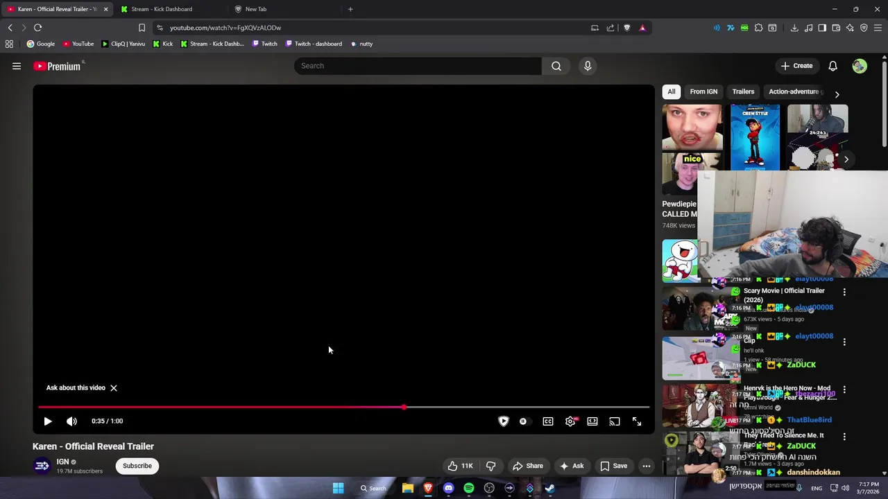Select the All filter chip
The image size is (888, 499).
[x=672, y=91]
